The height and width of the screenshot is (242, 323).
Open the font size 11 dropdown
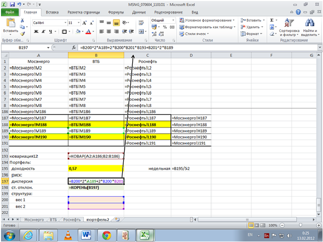[x=79, y=23]
